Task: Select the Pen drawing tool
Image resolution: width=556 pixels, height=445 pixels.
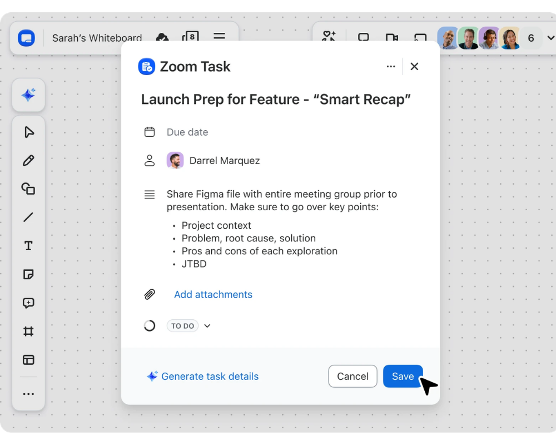Action: click(28, 161)
